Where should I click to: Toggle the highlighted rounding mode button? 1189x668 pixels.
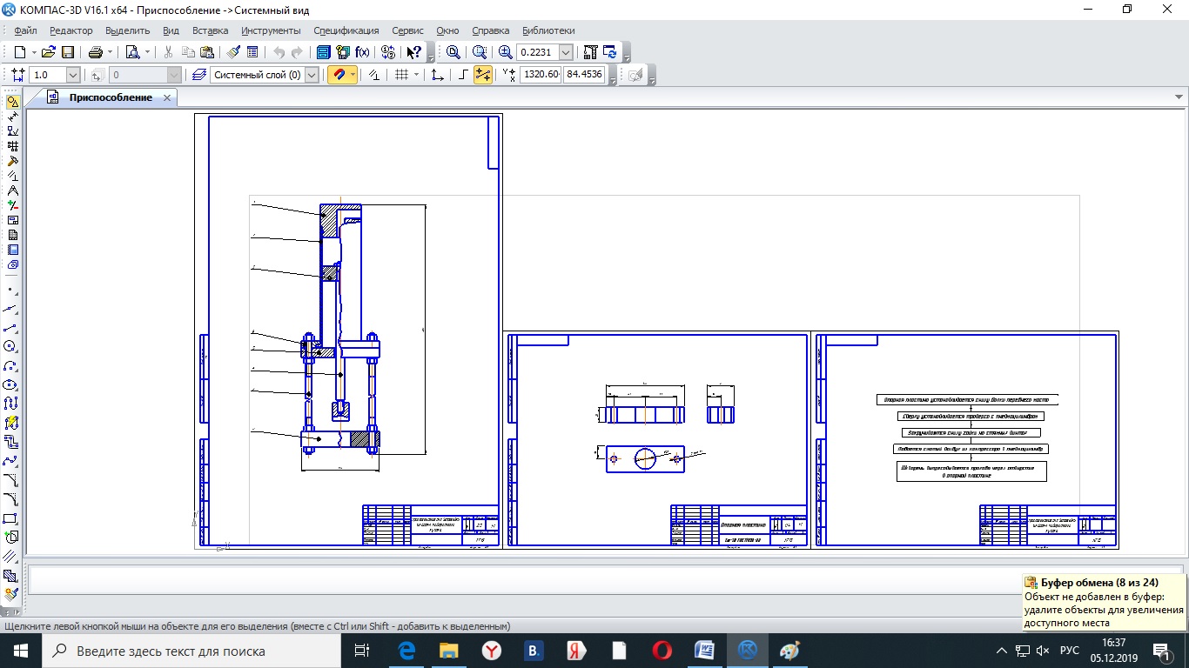[483, 75]
